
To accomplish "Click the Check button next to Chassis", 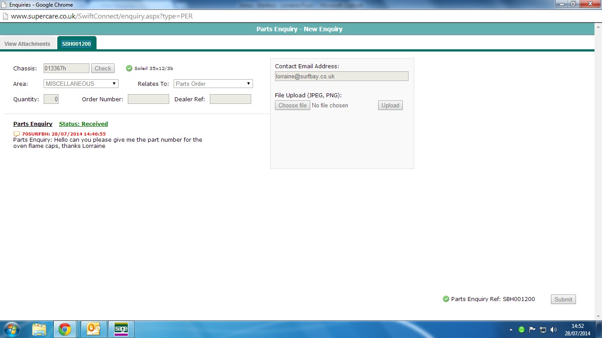I will pos(103,68).
